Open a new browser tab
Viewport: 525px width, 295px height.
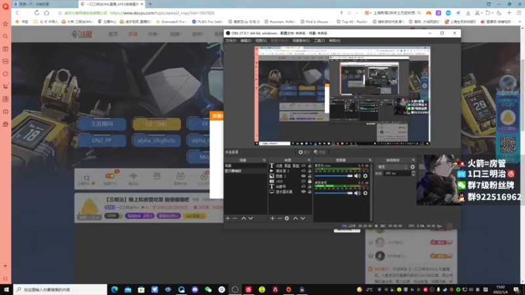[150, 4]
